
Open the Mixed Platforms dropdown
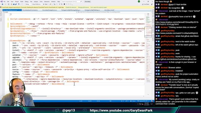(x=37, y=4)
